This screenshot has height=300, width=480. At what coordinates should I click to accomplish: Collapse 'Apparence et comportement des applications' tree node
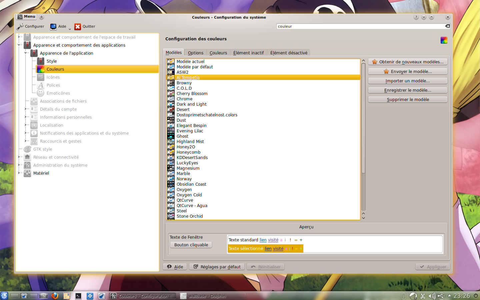19,45
